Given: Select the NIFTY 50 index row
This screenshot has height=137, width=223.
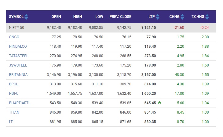Looking at the screenshot, I should pyautogui.click(x=111, y=28).
